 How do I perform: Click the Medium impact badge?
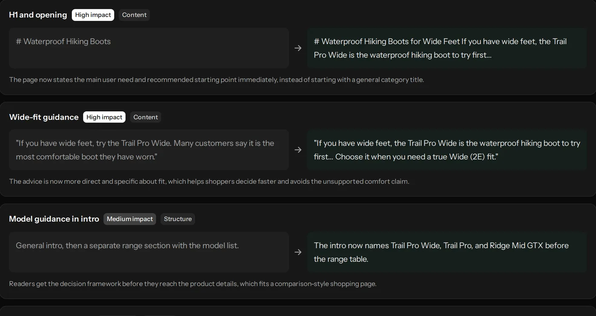point(130,219)
